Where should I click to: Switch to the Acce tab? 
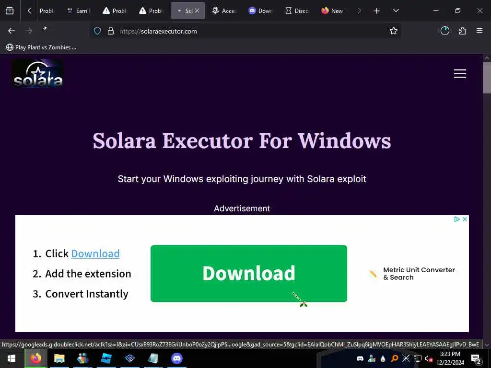[x=224, y=11]
